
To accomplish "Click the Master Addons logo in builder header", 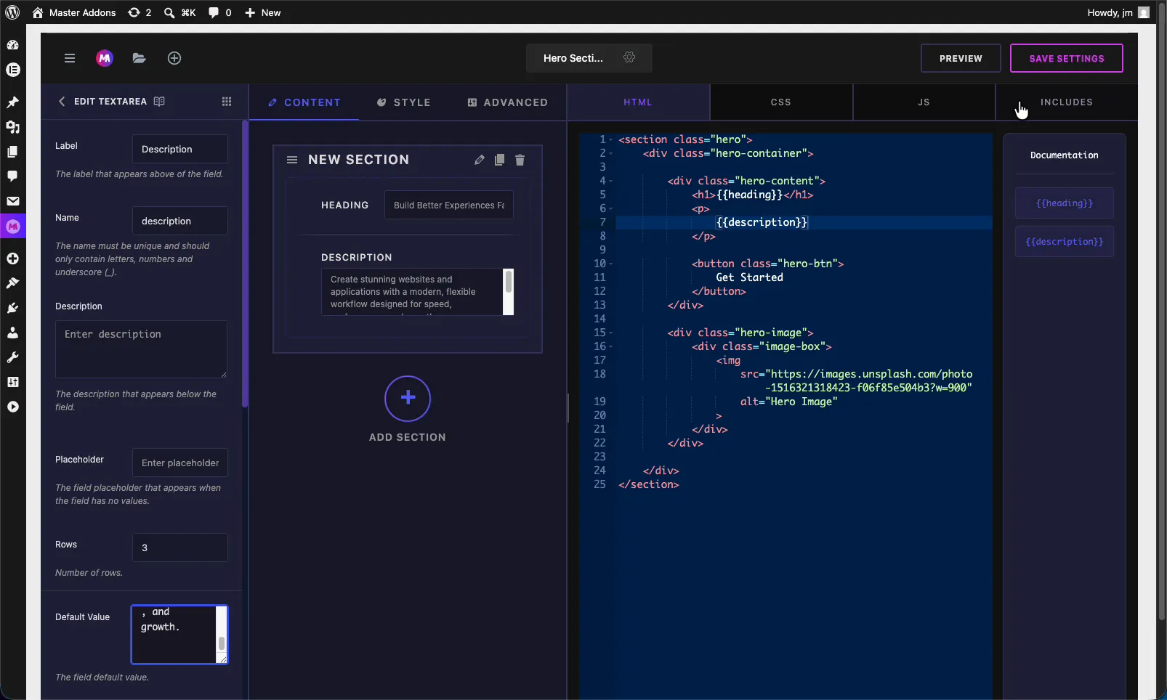I will coord(105,58).
